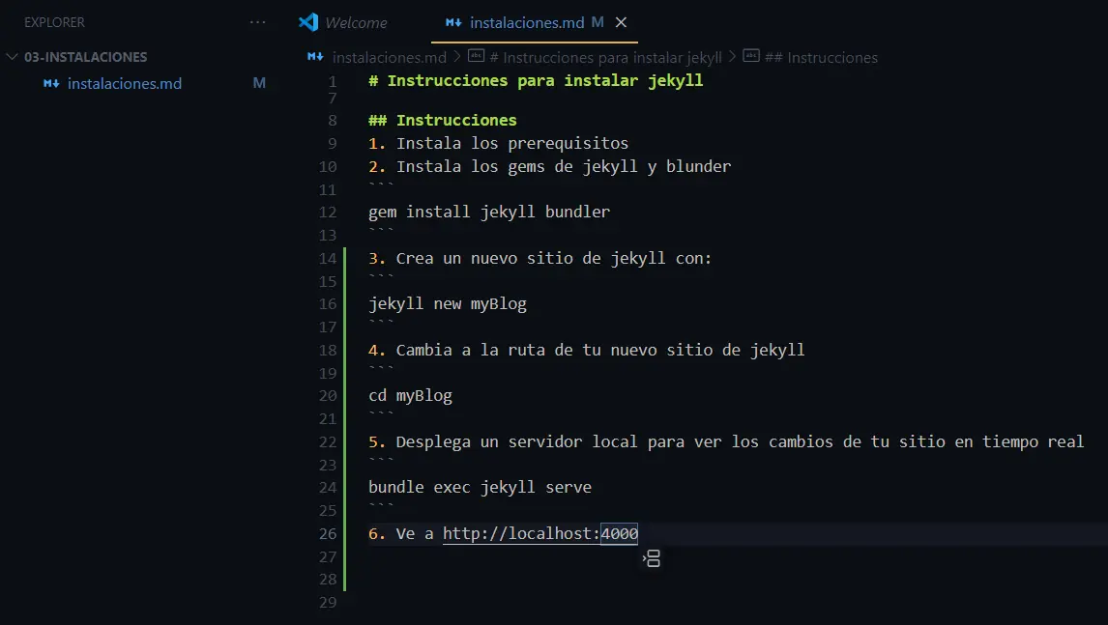1108x625 pixels.
Task: Open instalaciones.md in the Explorer tree
Action: tap(125, 83)
